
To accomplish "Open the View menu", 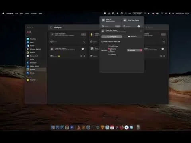I will (x=27, y=13).
